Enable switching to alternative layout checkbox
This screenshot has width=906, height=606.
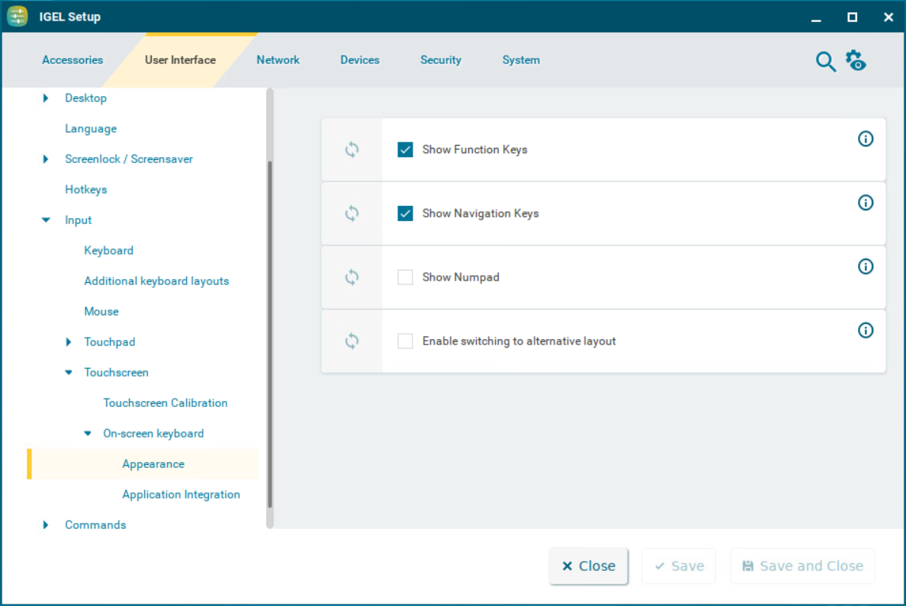405,341
